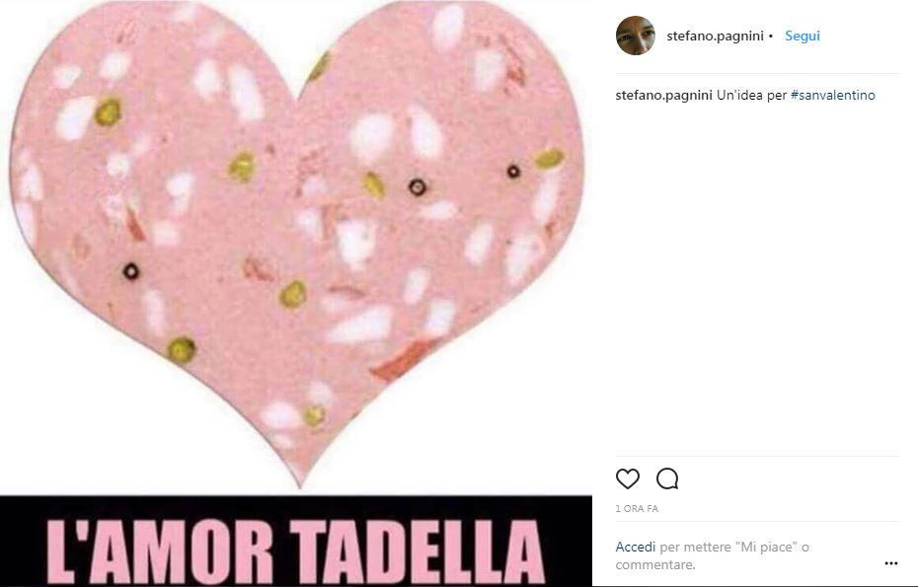Click the text per mettere "Mi piace"

(x=728, y=548)
